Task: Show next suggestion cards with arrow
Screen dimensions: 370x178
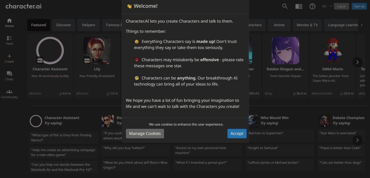Action: pos(357,140)
